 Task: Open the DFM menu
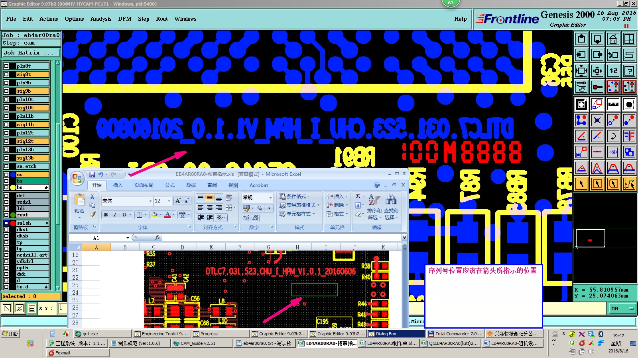[125, 19]
